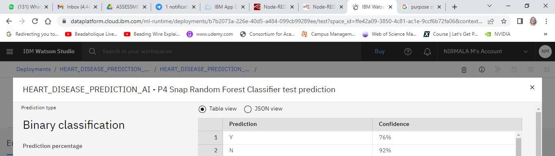Switch to the Gmail Inbox tab
The width and height of the screenshot is (555, 156).
pos(78,7)
